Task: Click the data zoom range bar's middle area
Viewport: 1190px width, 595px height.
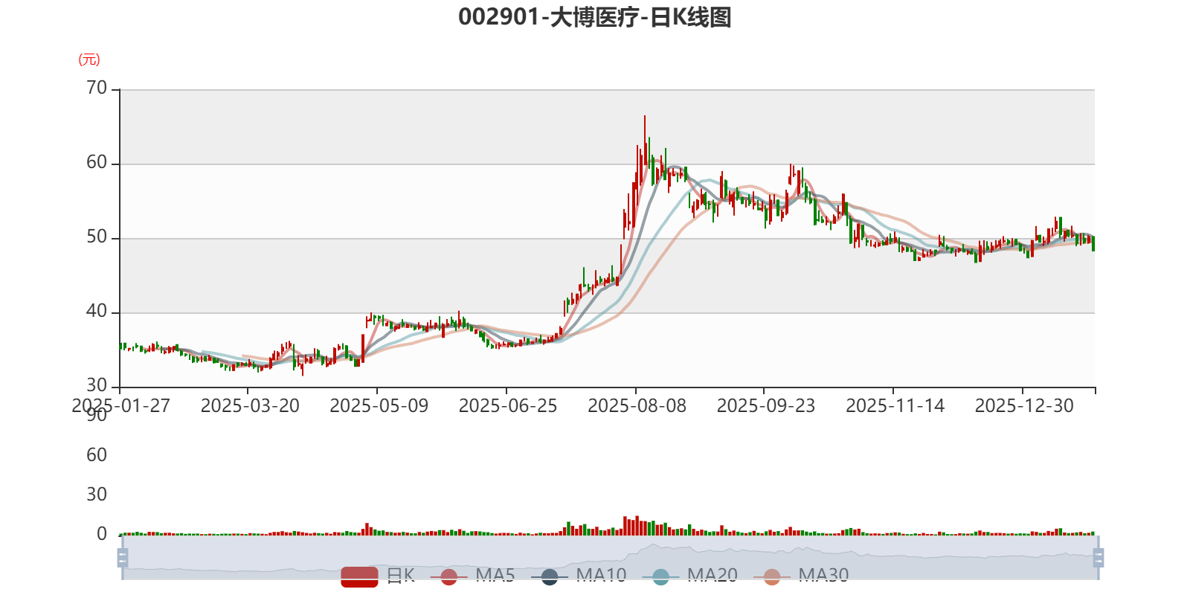Action: pos(611,557)
